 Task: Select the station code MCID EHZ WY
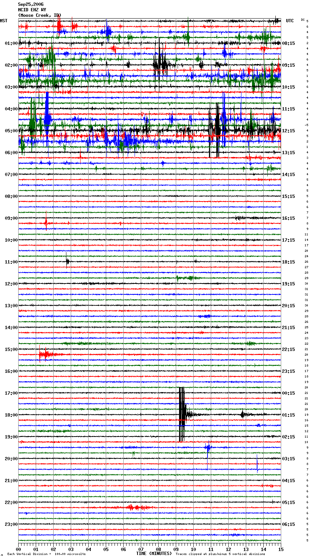[32, 10]
